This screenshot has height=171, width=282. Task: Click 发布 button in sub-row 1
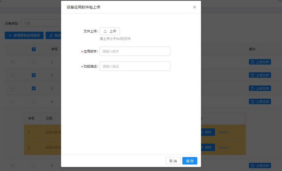[x=208, y=132]
